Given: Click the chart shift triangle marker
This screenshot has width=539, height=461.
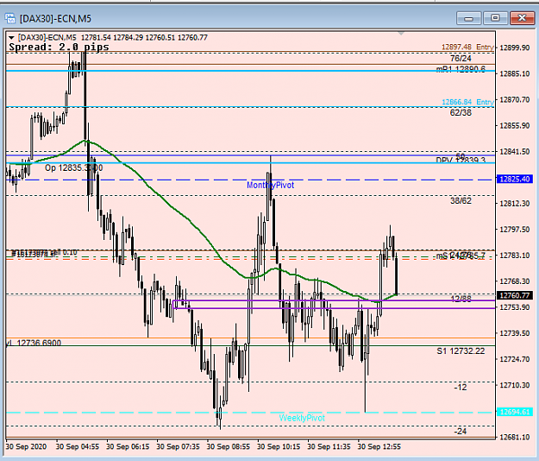Looking at the screenshot, I should coord(401,34).
